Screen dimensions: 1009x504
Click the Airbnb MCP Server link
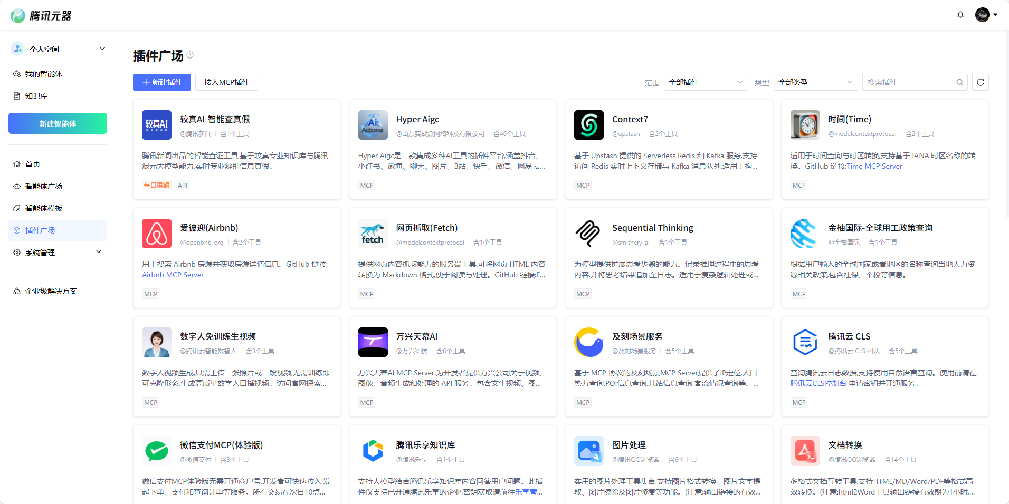coord(173,275)
